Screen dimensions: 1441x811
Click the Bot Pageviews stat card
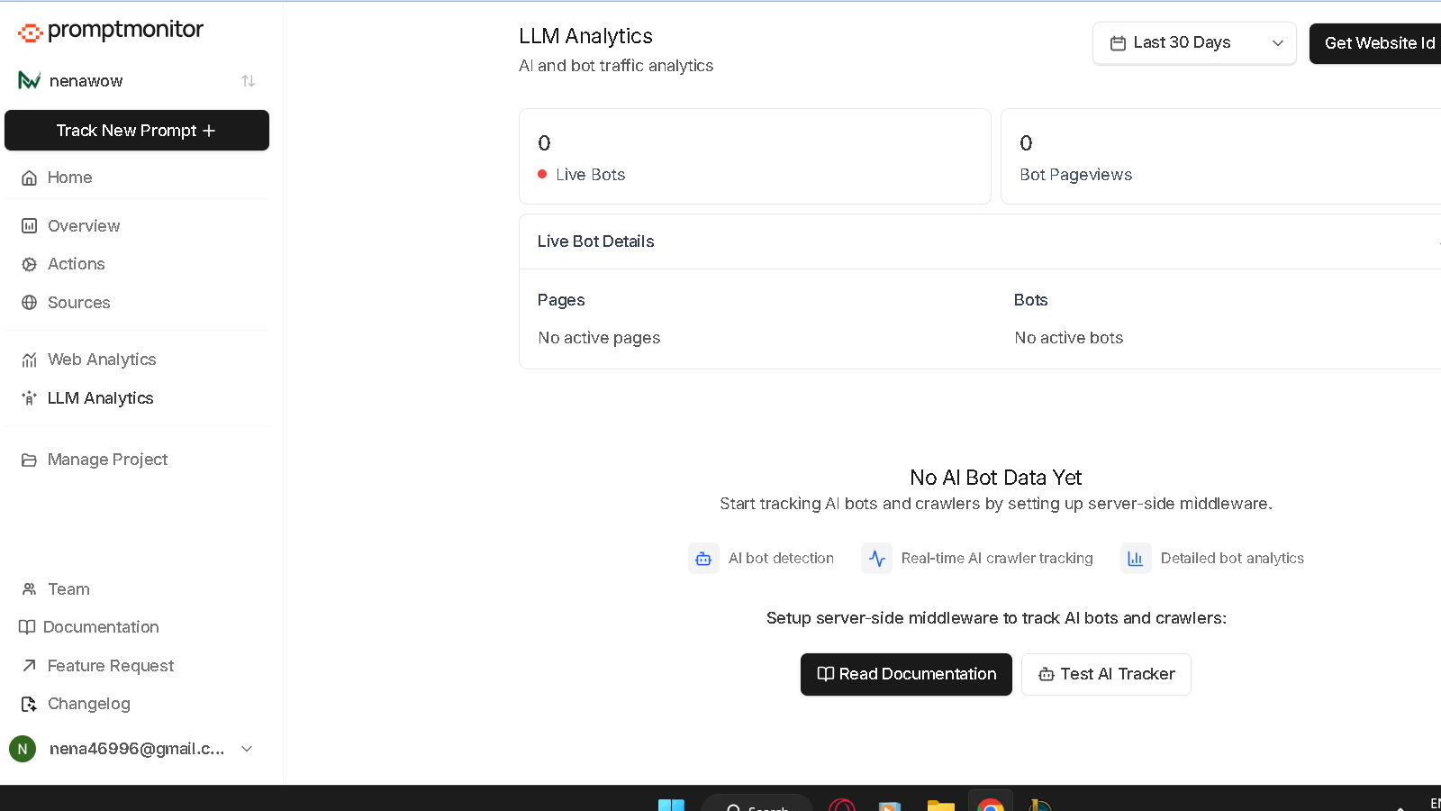point(1221,157)
